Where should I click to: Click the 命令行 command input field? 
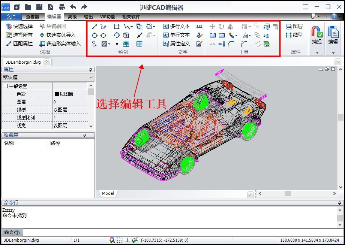tap(180, 232)
